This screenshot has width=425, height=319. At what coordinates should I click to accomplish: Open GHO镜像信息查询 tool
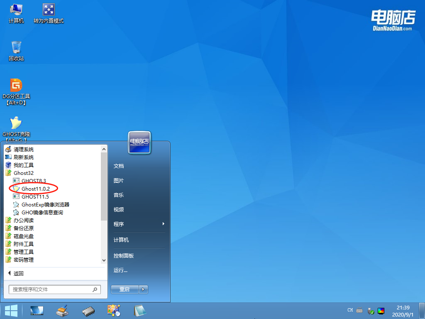44,212
